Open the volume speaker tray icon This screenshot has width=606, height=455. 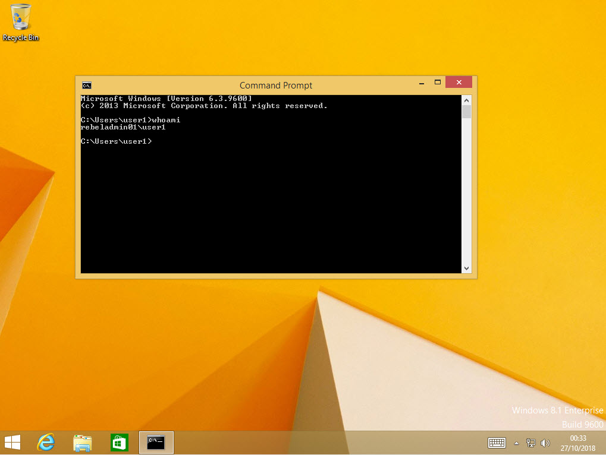(x=545, y=443)
